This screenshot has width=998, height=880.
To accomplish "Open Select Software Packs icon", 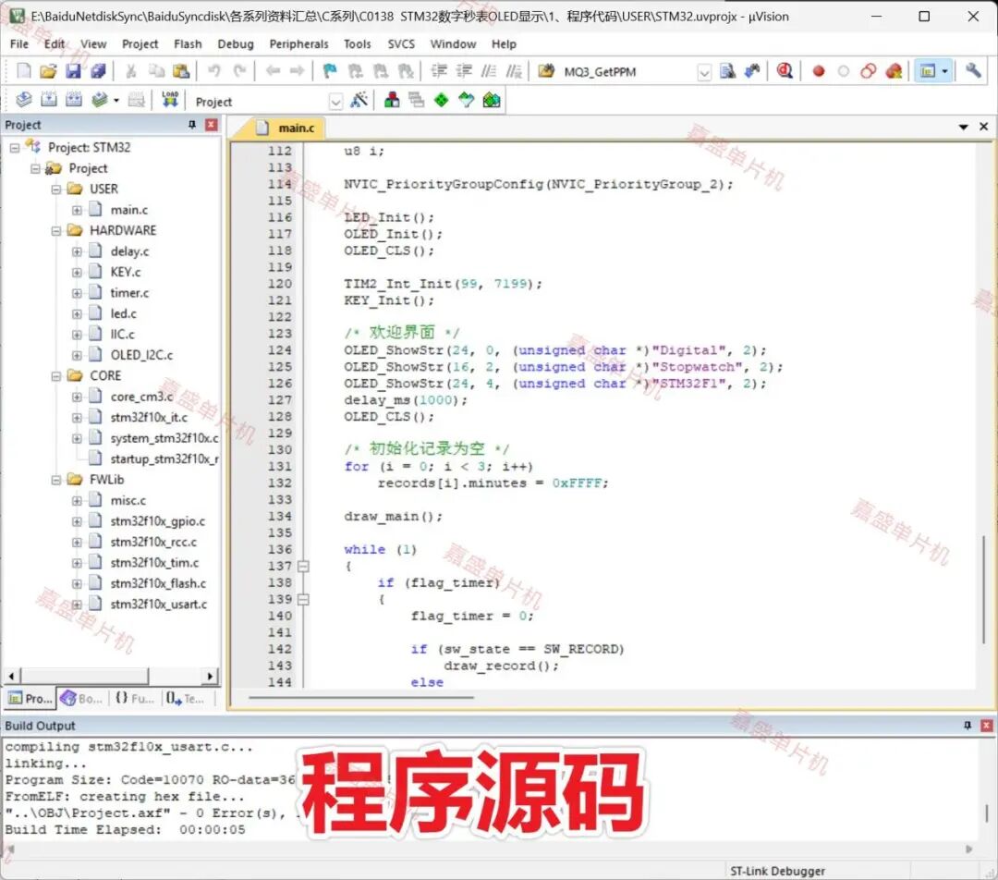I will click(x=467, y=100).
